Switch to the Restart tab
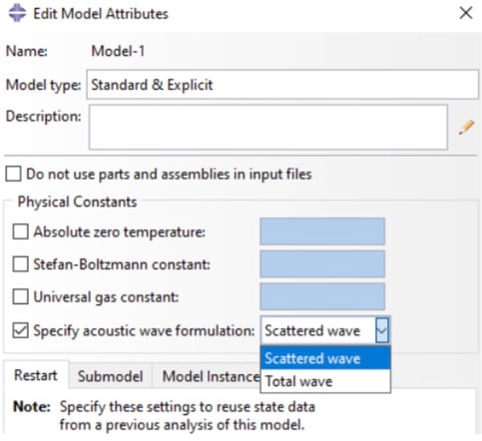This screenshot has width=482, height=441. point(36,375)
